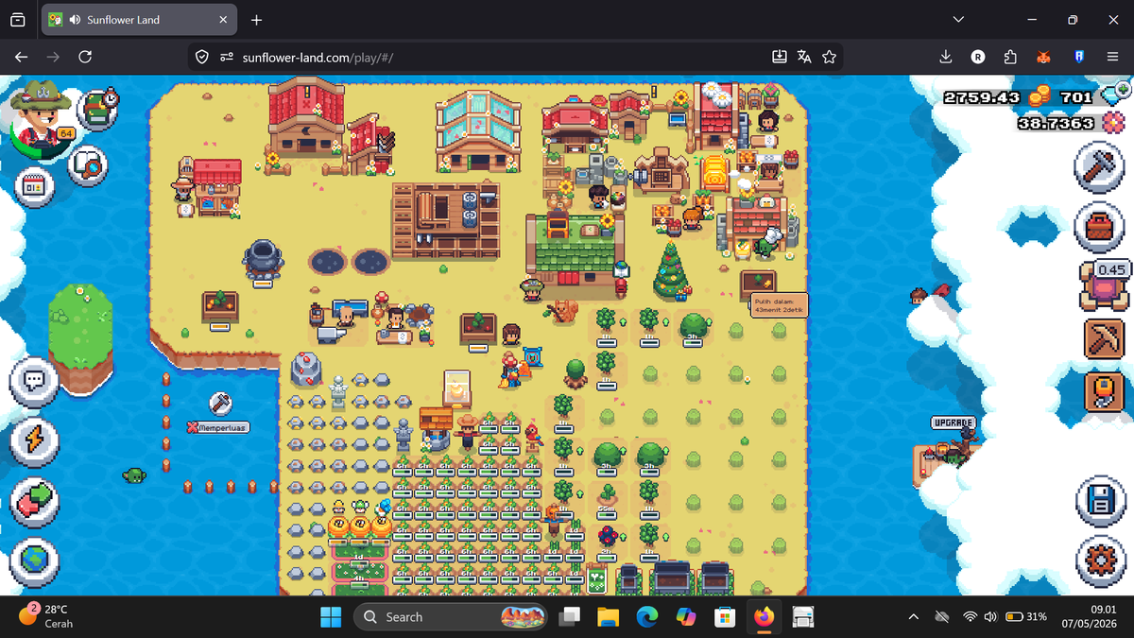This screenshot has width=1134, height=638.
Task: Go back to the previous page
Action: coord(22,58)
